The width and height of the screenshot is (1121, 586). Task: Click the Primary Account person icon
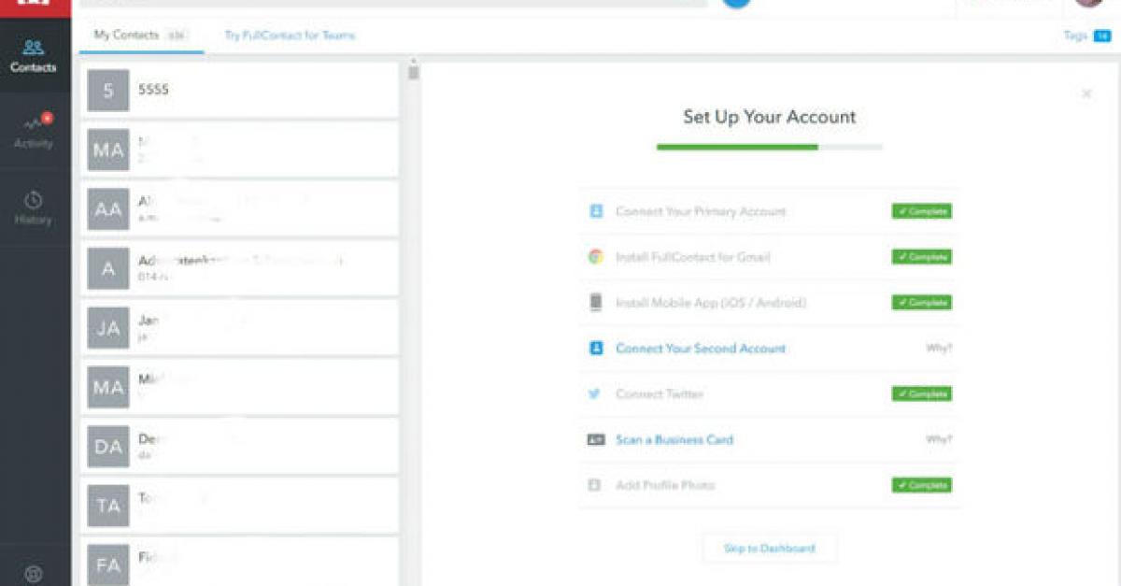pyautogui.click(x=596, y=211)
